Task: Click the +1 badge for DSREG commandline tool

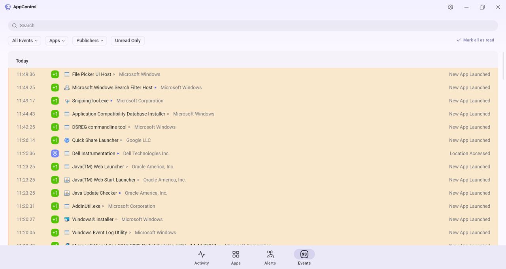Action: (x=55, y=127)
